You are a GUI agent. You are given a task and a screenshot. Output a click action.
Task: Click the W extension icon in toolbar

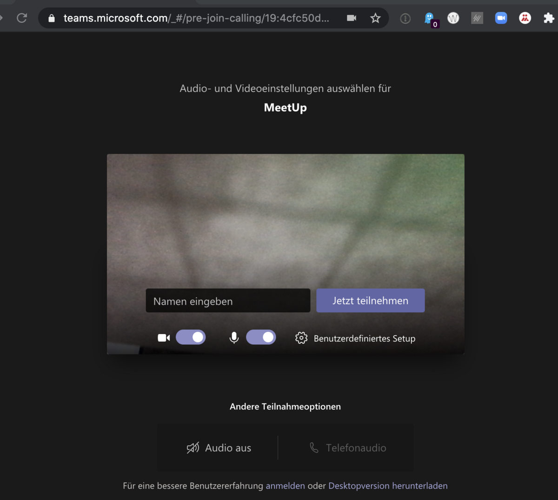(453, 18)
